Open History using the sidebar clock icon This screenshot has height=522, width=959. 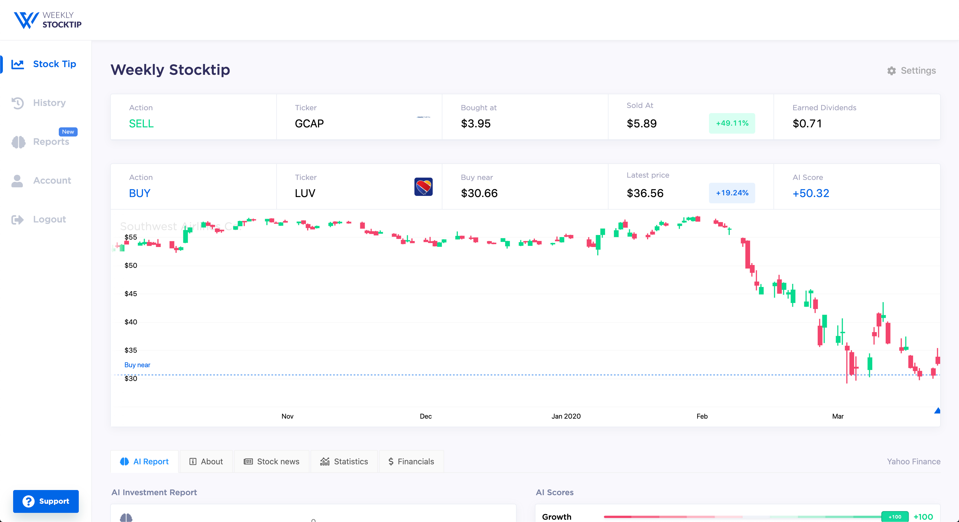[17, 103]
